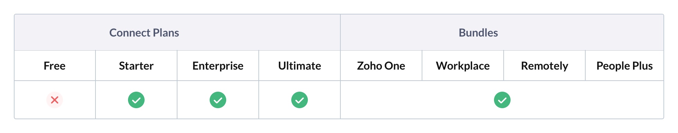The image size is (678, 133).
Task: Click the People Plus bundle header
Action: [x=624, y=66]
